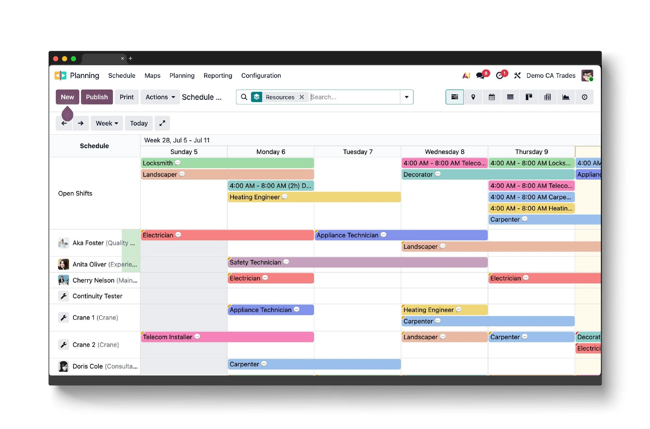Open Doris Cole's Carpenter shift

pos(314,364)
